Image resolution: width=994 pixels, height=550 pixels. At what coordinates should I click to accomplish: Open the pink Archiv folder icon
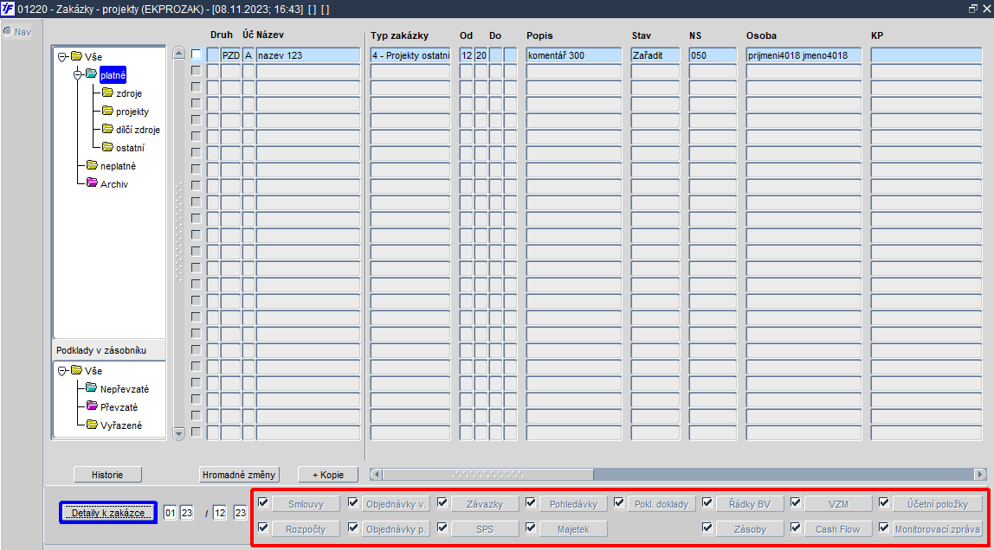92,183
